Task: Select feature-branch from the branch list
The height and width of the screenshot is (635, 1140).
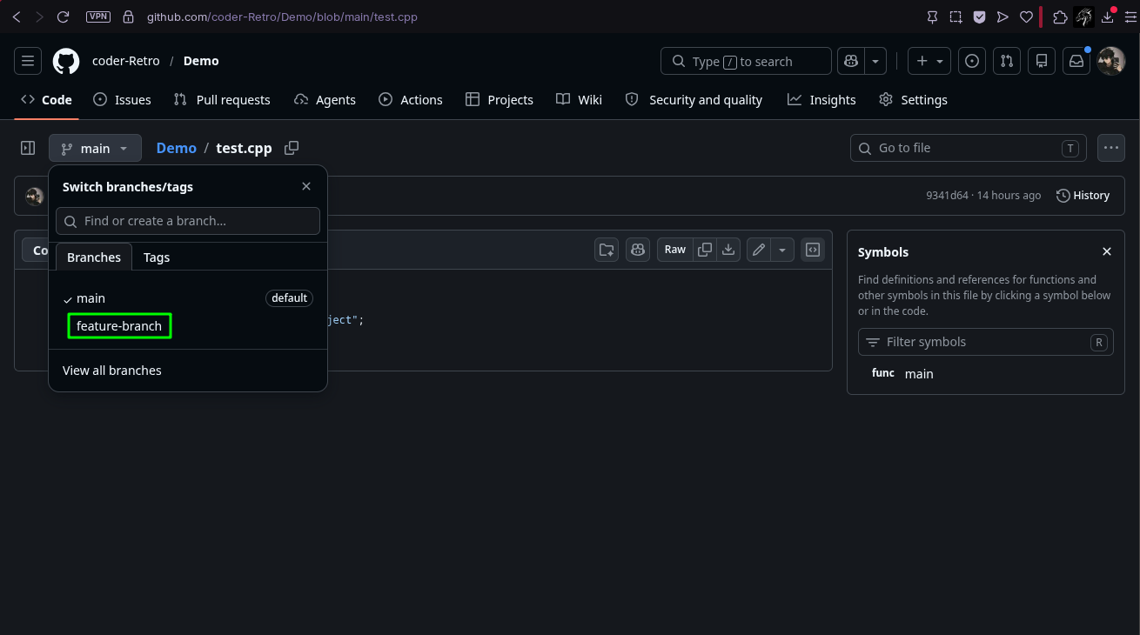Action: (119, 326)
